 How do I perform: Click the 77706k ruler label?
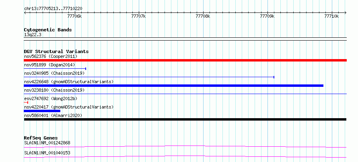pyautogui.click(x=74, y=16)
